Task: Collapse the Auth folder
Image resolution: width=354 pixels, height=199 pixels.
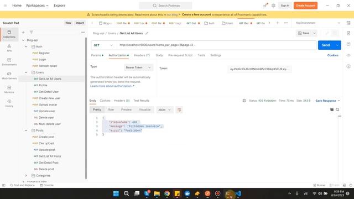Action: tap(26, 46)
